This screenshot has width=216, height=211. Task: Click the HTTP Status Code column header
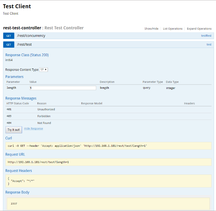point(18,103)
